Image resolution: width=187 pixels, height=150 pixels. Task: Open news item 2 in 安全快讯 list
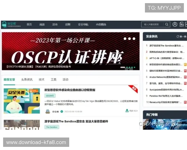tap(167, 52)
